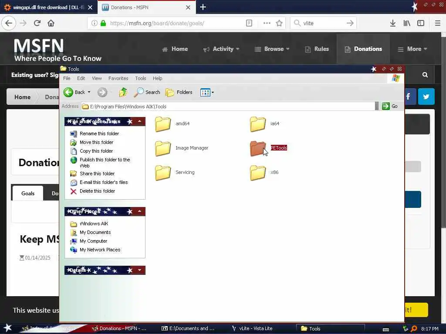
Task: Expand the Details panel
Action: pyautogui.click(x=140, y=270)
